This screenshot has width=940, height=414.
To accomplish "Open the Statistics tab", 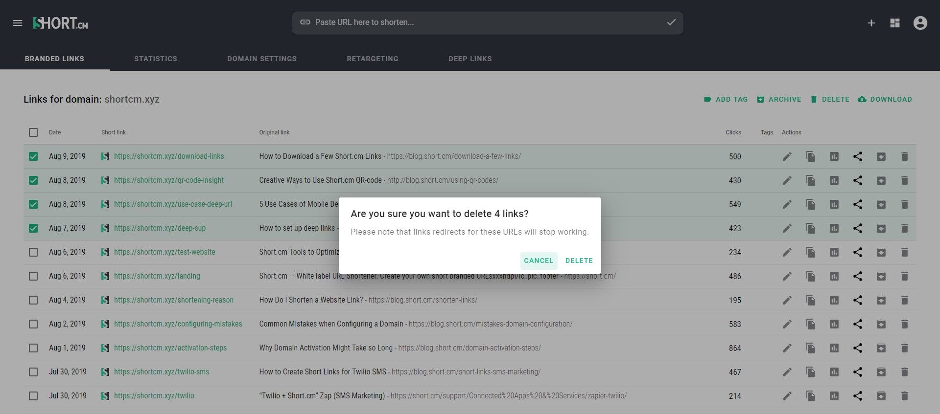I will pos(156,59).
